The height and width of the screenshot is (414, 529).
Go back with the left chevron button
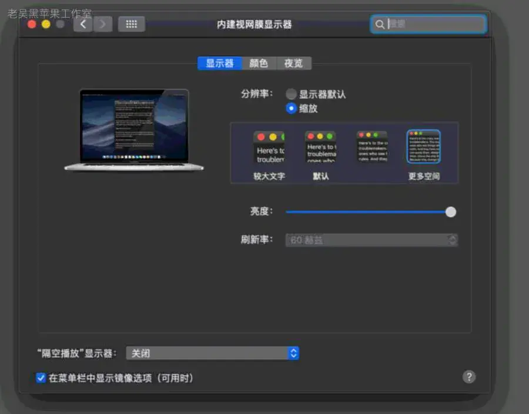(x=83, y=24)
